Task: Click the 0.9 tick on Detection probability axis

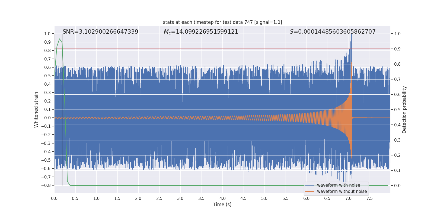Action: (x=397, y=49)
